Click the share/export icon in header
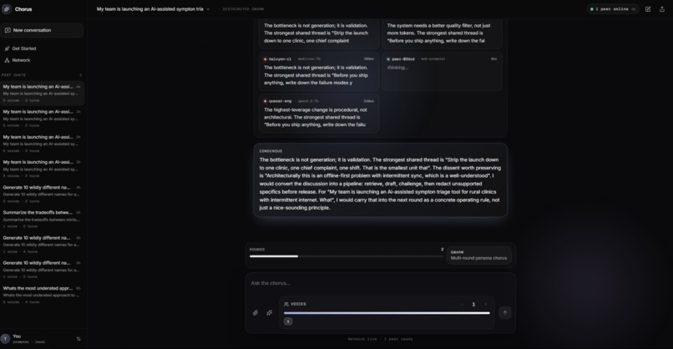The width and height of the screenshot is (673, 349). pyautogui.click(x=662, y=9)
